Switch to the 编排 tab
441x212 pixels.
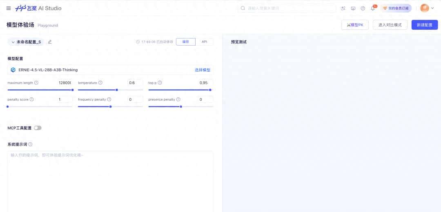pyautogui.click(x=186, y=42)
